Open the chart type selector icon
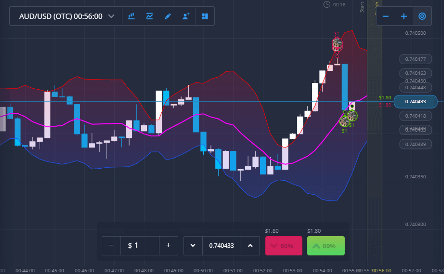Screen dimensions: 444x274 (131, 16)
